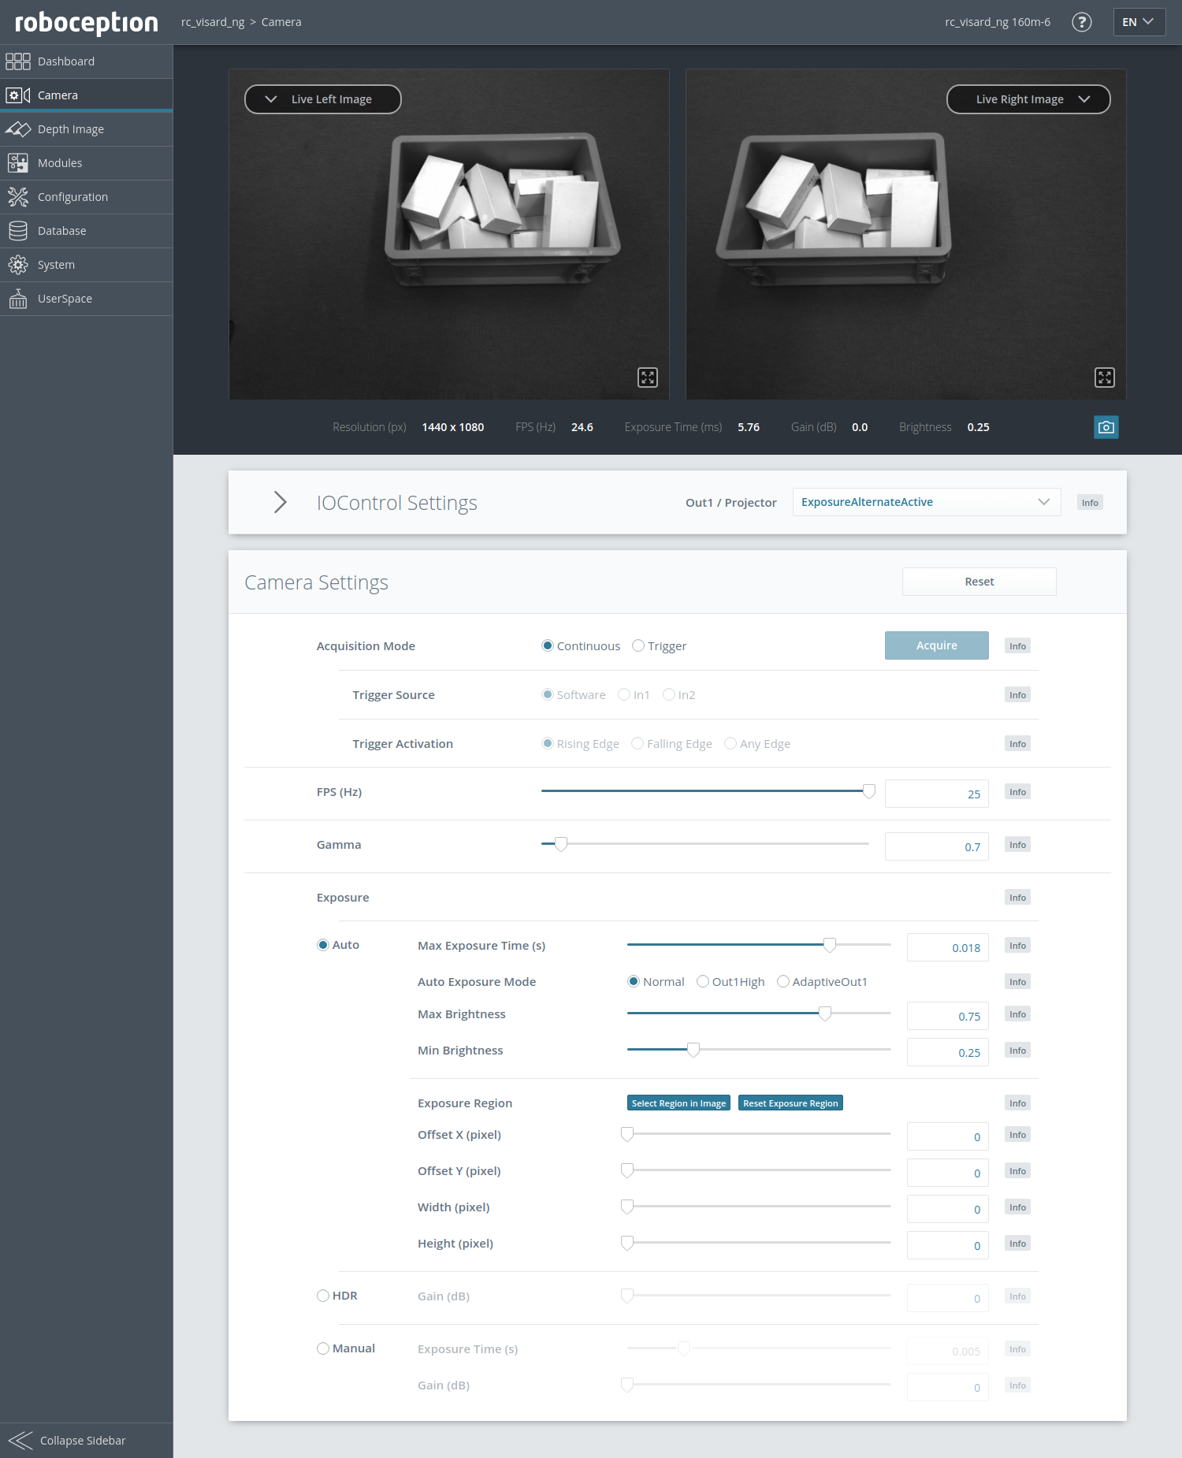The image size is (1182, 1458).
Task: Open System page
Action: (87, 265)
